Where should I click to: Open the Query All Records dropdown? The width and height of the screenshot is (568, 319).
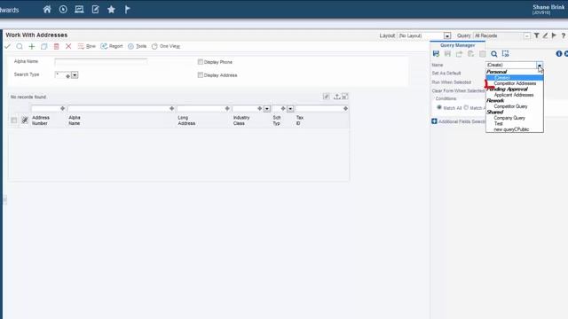point(526,35)
